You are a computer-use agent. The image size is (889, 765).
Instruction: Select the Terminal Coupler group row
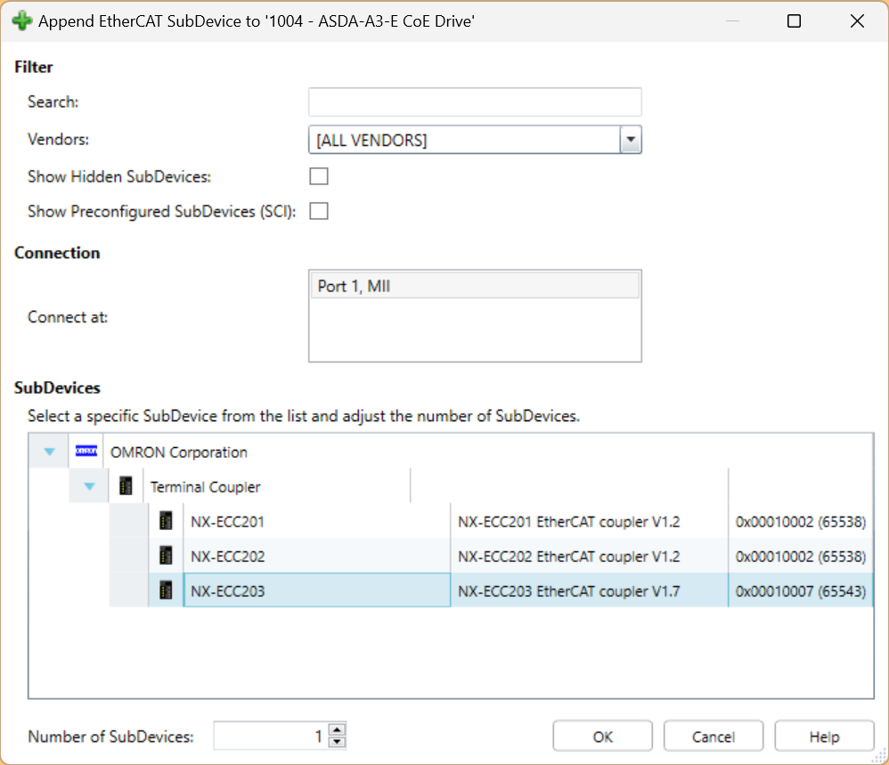(471, 486)
